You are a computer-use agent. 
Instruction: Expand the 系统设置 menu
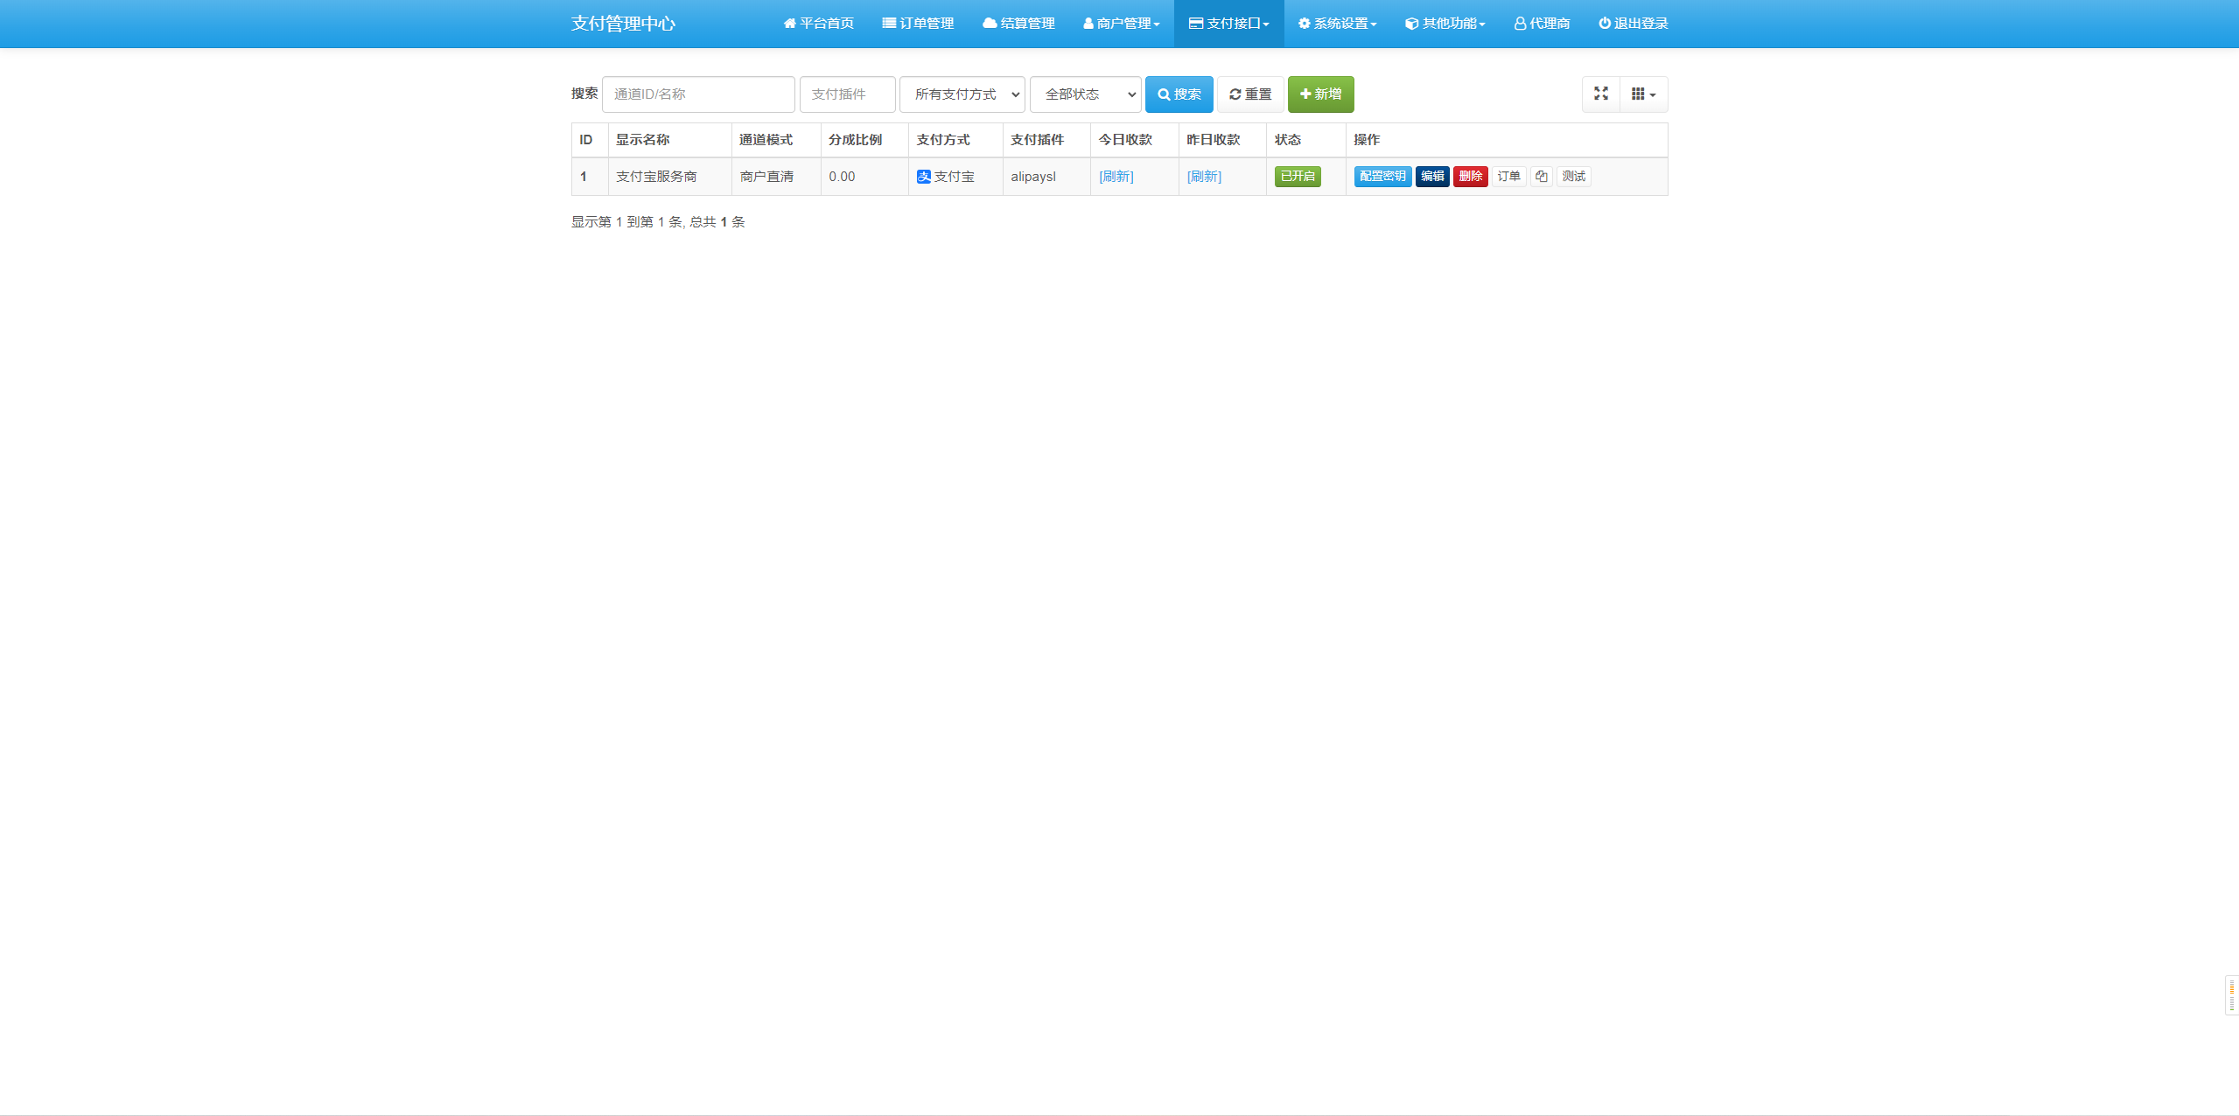1337,24
